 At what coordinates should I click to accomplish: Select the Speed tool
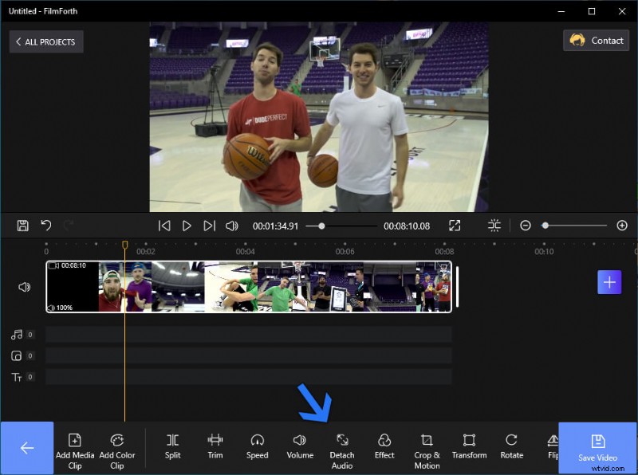tap(257, 446)
